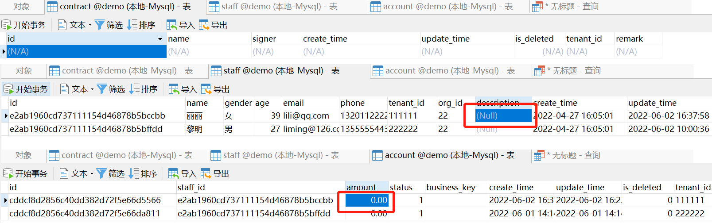Open the 无标题 - 查询 tab above the contract toolbar
The height and width of the screenshot is (223, 712).
pos(566,7)
